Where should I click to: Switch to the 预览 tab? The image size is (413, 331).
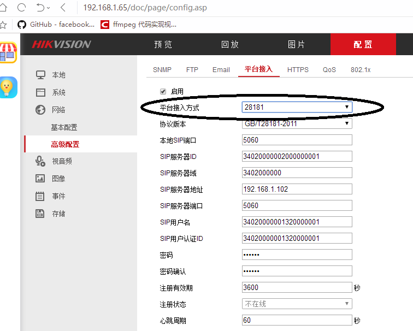coord(163,44)
